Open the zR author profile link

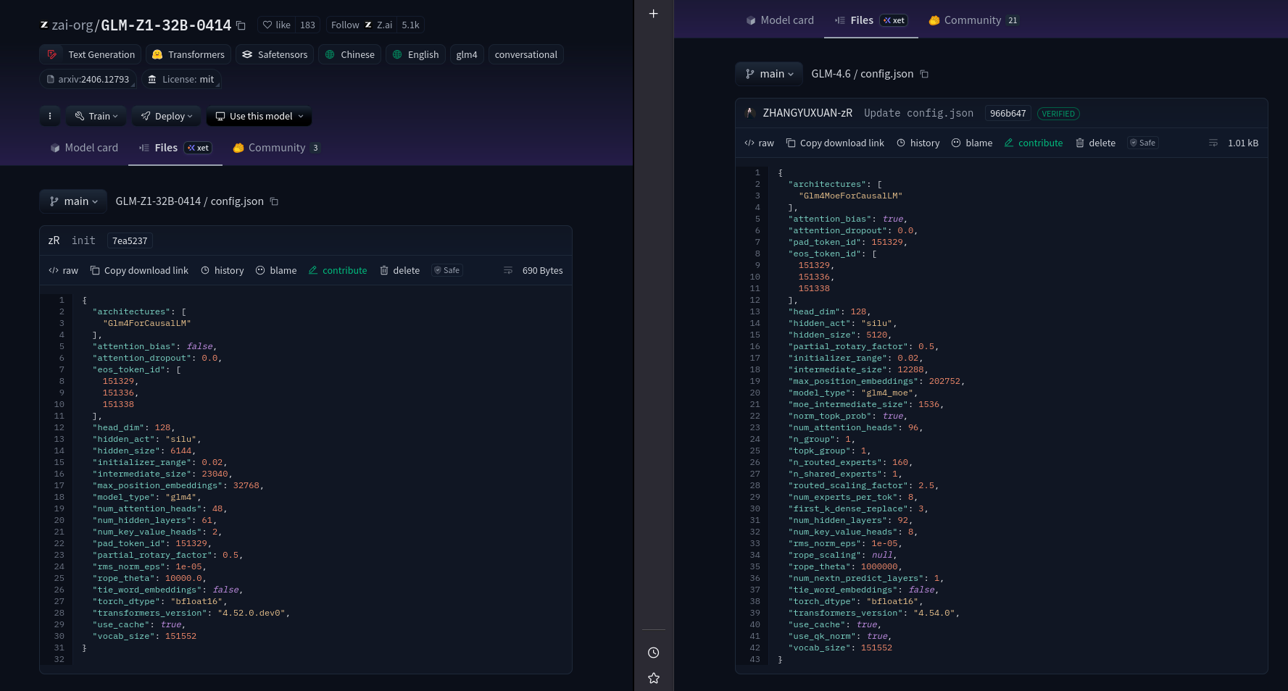coord(54,240)
